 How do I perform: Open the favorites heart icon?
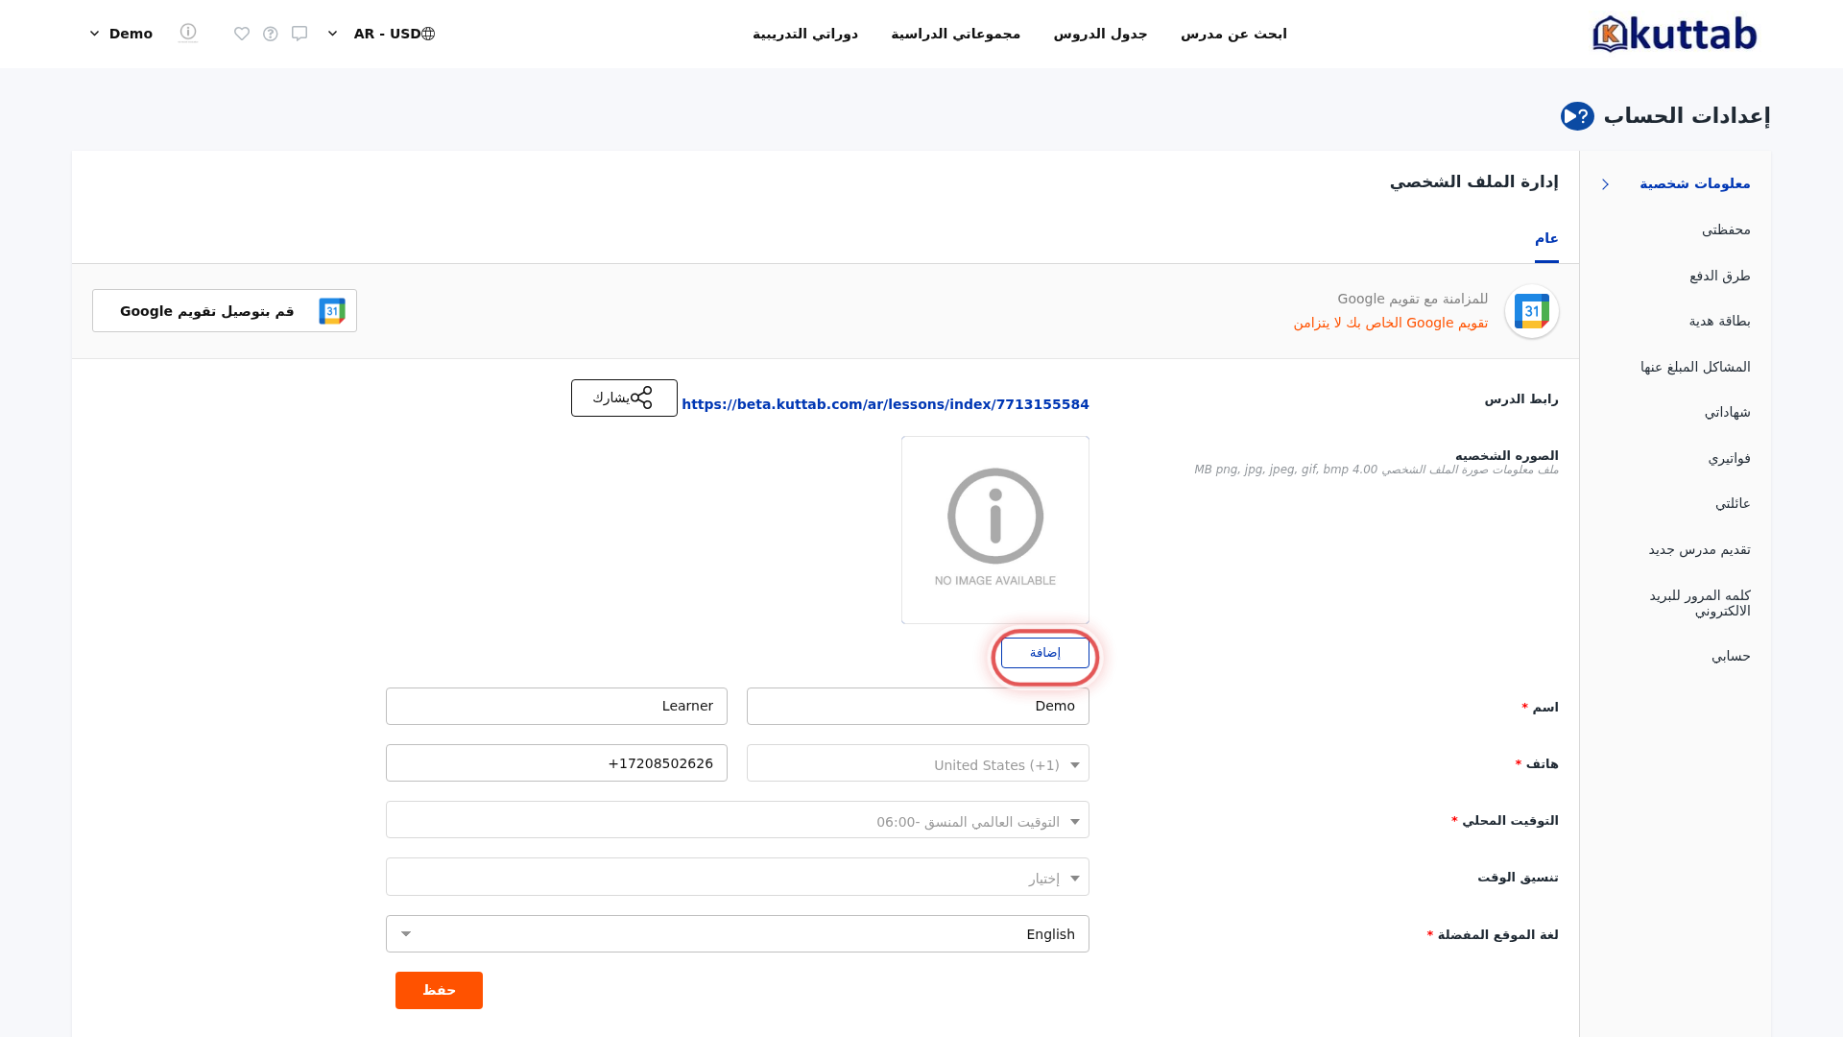pos(242,34)
